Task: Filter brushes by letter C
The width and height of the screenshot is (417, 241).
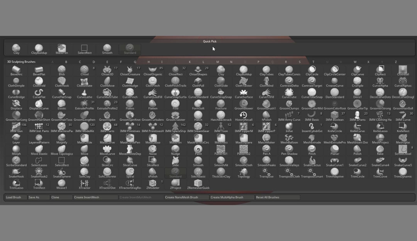Action: pos(80,62)
